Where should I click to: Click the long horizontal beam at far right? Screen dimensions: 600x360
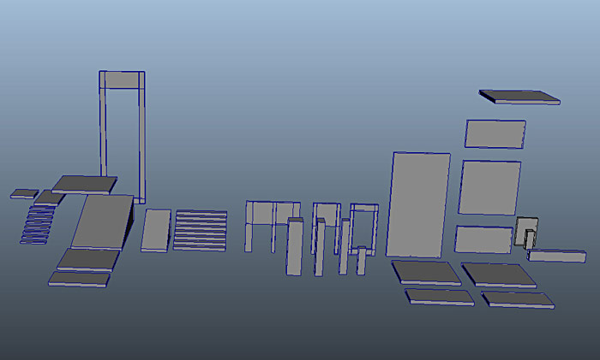556,256
